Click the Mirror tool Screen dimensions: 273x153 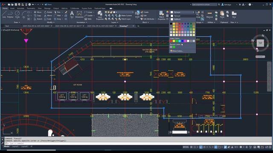coord(48,16)
